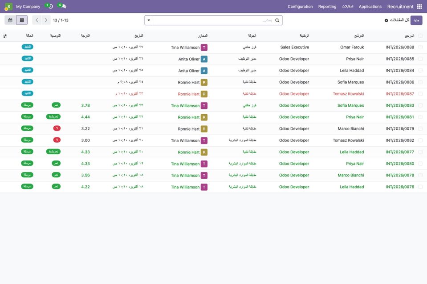Screen dimensions: 427x284
Task: Open the Omar Farouk interview record
Action: (x=352, y=47)
